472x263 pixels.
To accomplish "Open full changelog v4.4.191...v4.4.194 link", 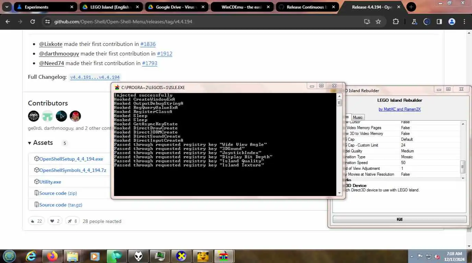I will tap(95, 77).
